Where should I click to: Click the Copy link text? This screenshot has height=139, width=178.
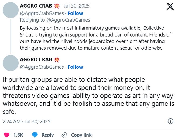pos(81,135)
